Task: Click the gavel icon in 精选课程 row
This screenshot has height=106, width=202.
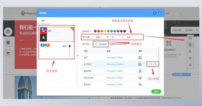Action: [x=140, y=71]
